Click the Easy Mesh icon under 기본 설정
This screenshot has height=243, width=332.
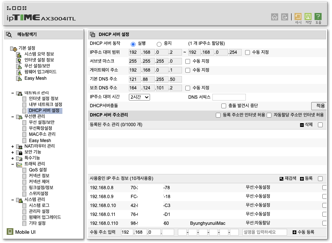pos(19,79)
